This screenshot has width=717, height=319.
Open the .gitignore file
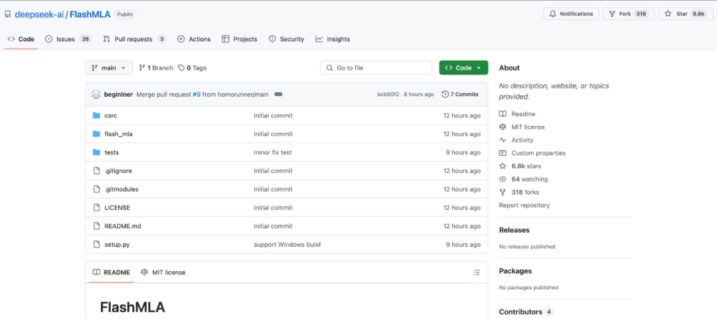pyautogui.click(x=118, y=171)
